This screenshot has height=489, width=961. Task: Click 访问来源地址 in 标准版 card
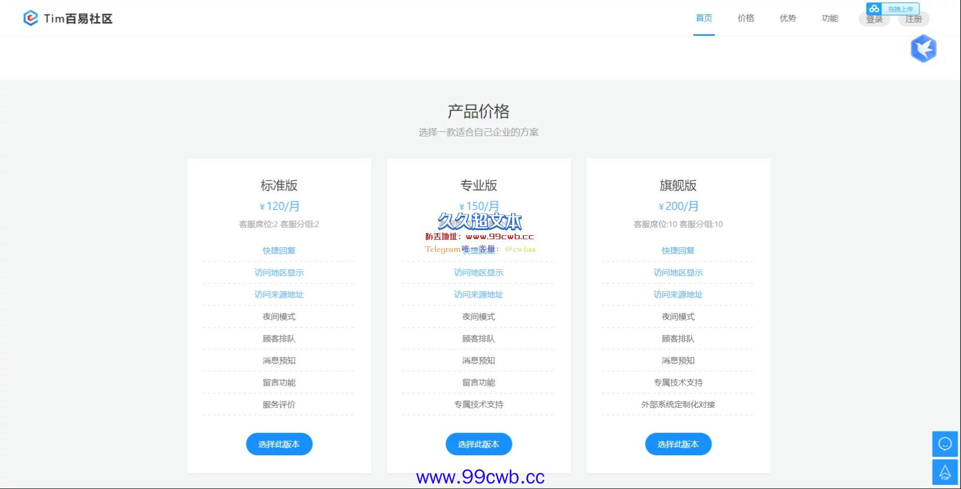tap(279, 295)
